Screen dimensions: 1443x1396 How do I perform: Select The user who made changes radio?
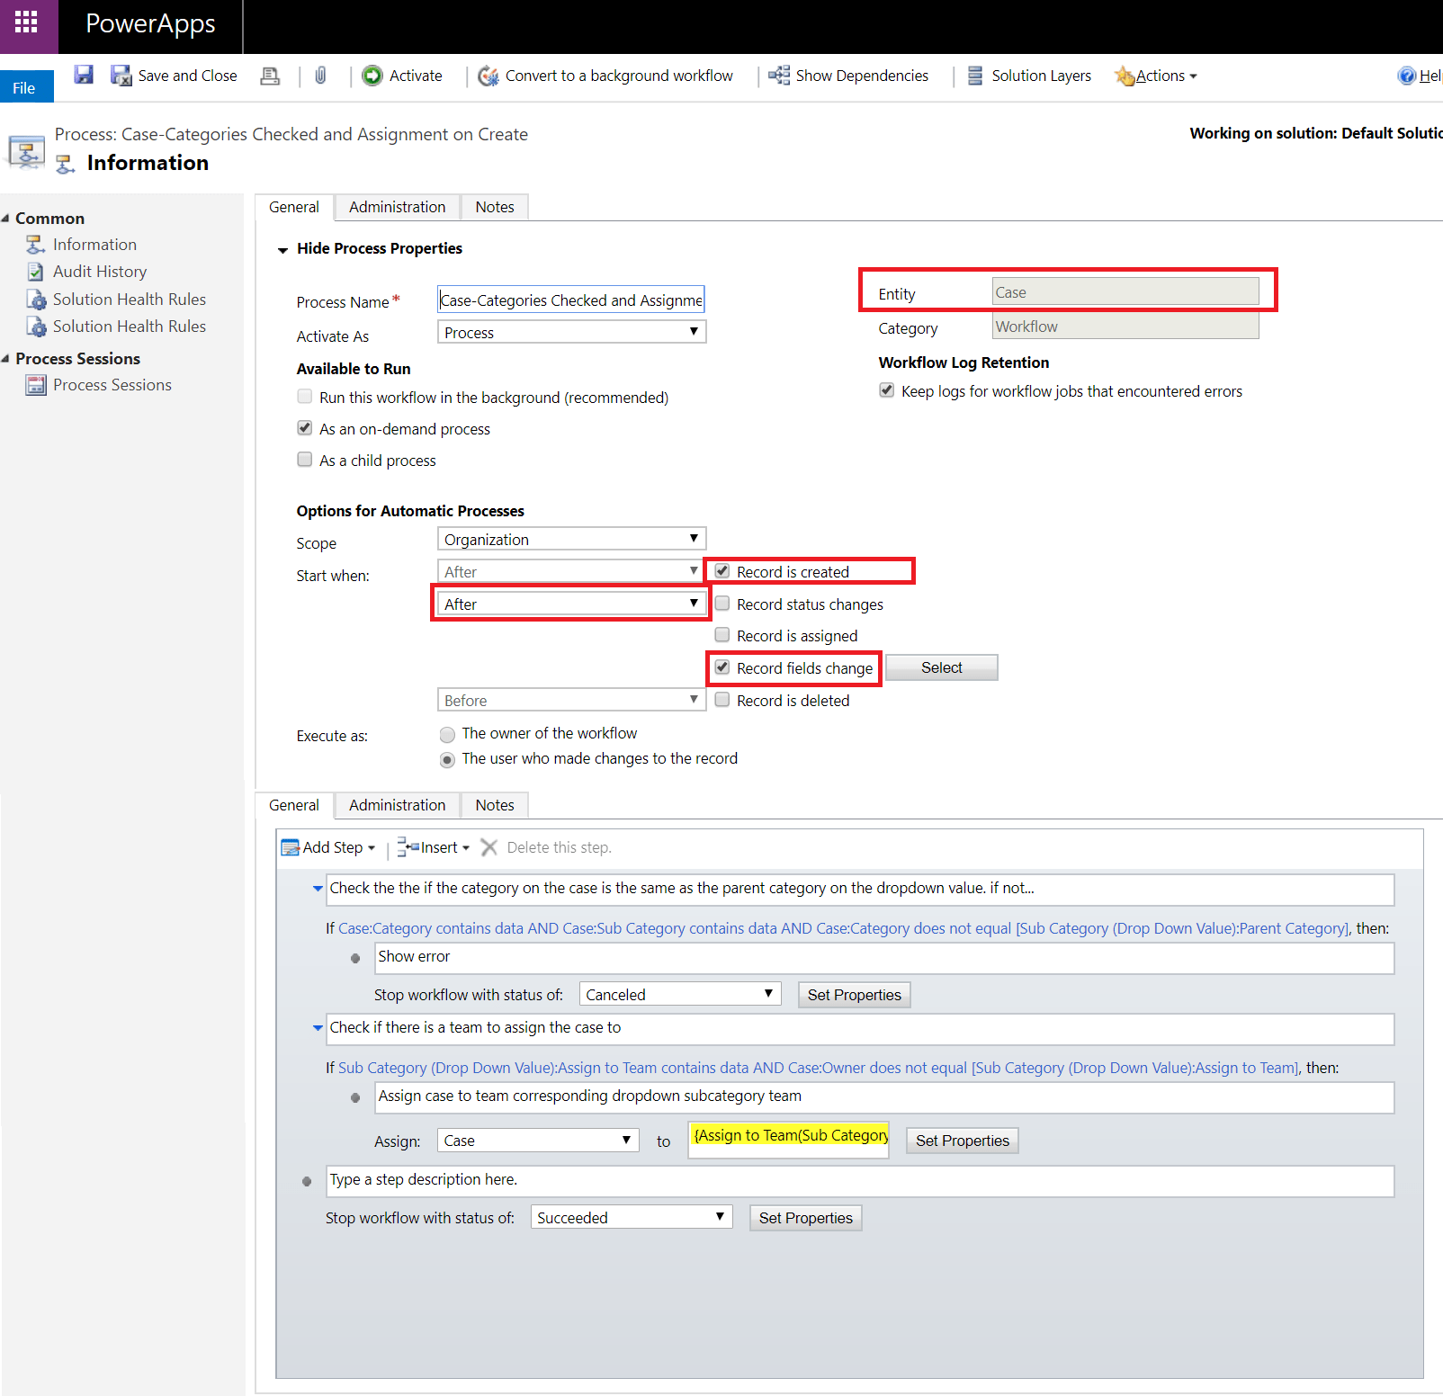click(x=447, y=760)
